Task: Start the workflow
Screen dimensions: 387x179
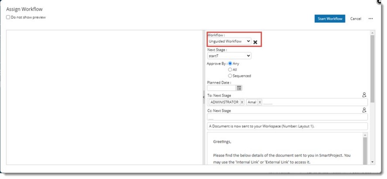Action: click(330, 19)
